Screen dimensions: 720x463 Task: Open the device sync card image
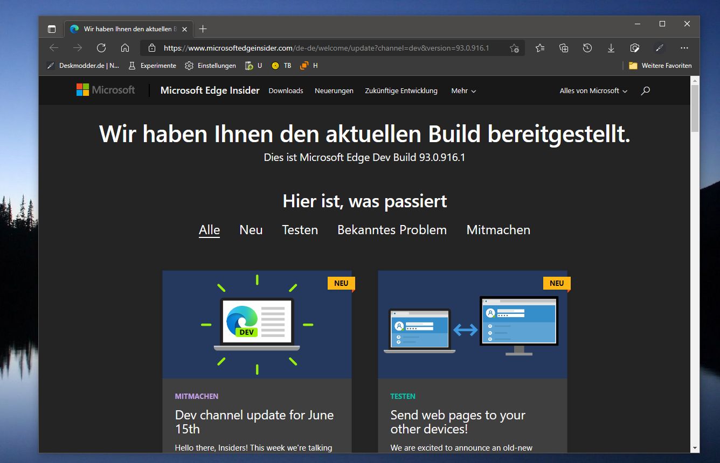473,324
